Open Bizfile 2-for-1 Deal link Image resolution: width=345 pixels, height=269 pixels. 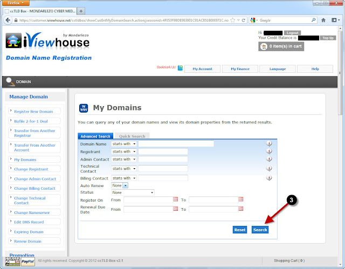[31, 121]
